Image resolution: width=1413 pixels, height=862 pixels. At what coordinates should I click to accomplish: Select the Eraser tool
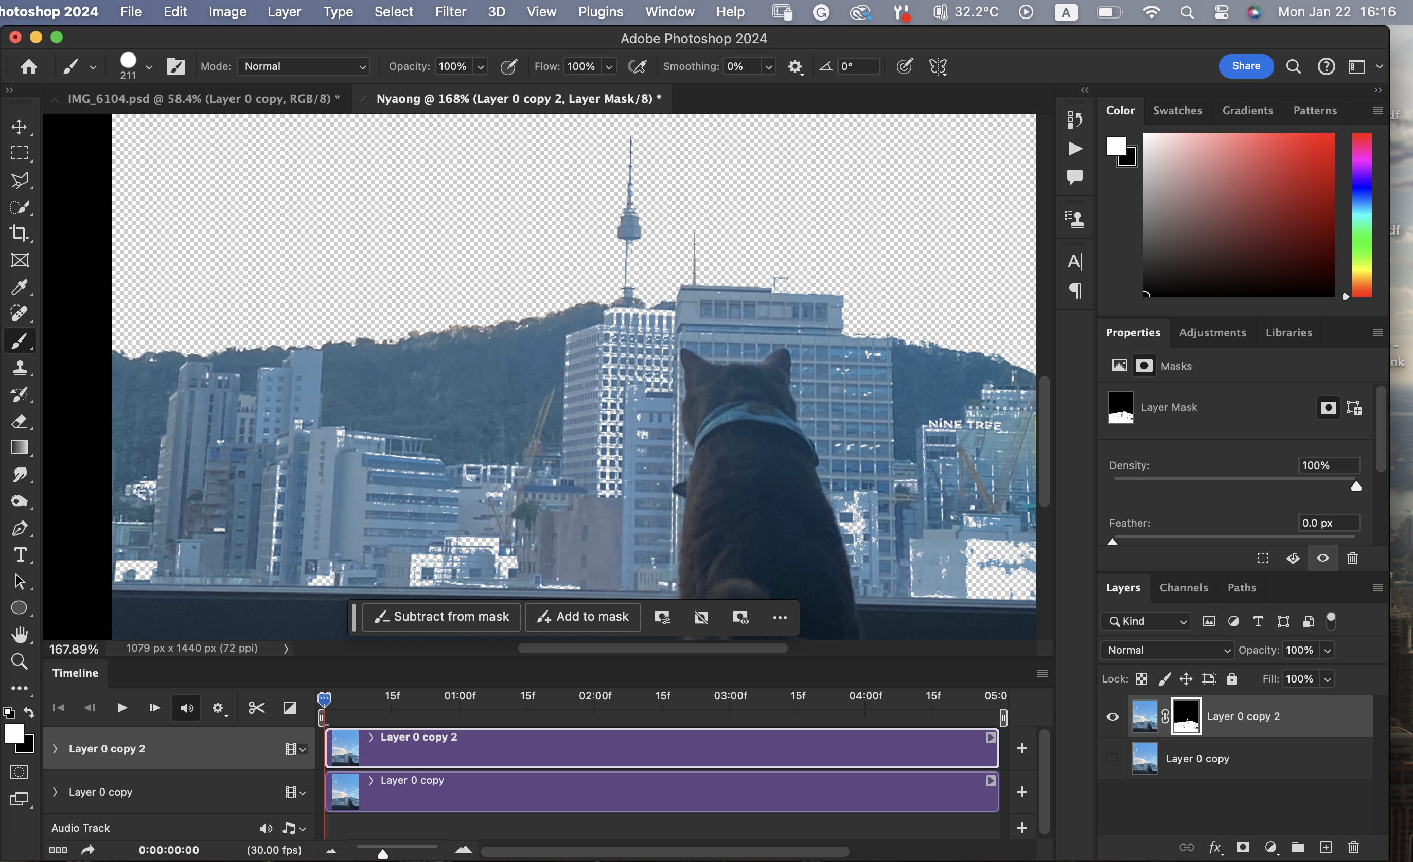coord(20,421)
